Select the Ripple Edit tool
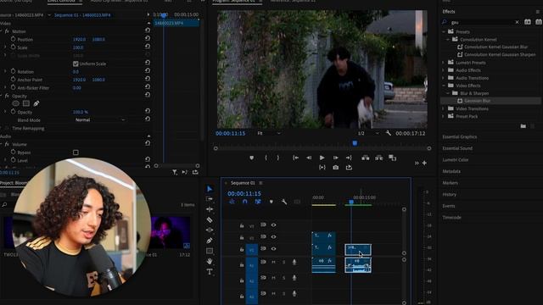The width and height of the screenshot is (543, 305). coord(210,209)
